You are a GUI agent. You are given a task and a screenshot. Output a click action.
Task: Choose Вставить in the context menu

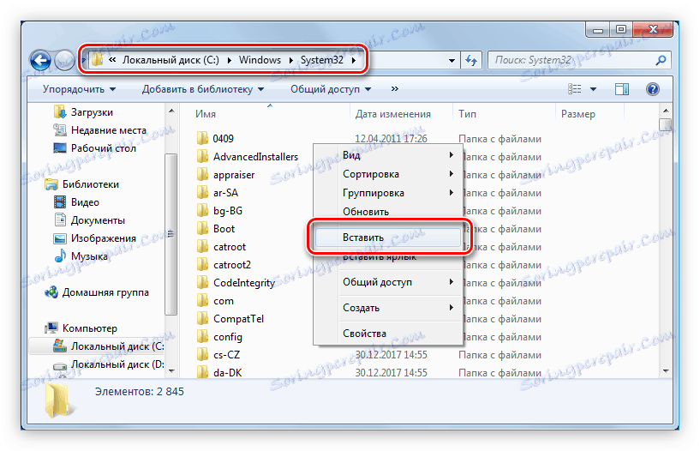click(x=388, y=238)
